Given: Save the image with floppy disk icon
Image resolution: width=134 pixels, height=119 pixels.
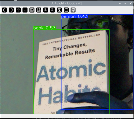Looking at the screenshot, I should tap(59, 10).
